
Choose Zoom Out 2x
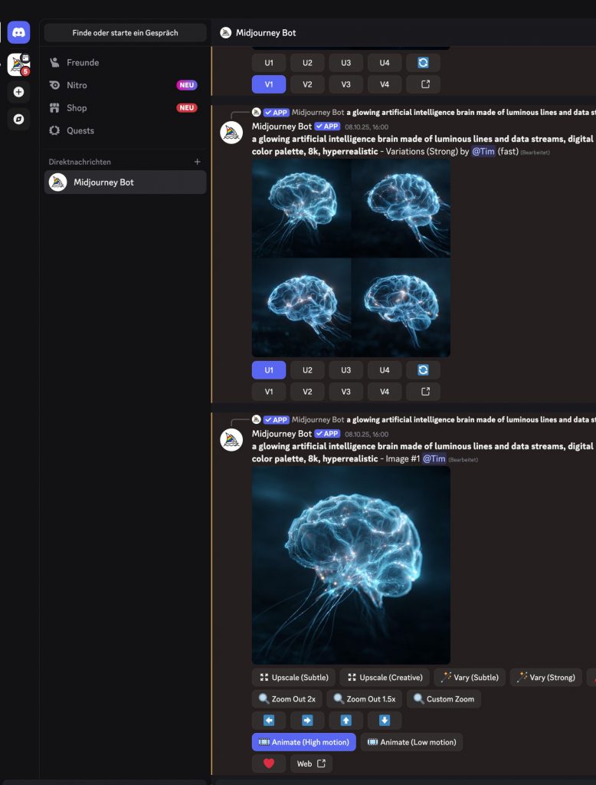287,699
